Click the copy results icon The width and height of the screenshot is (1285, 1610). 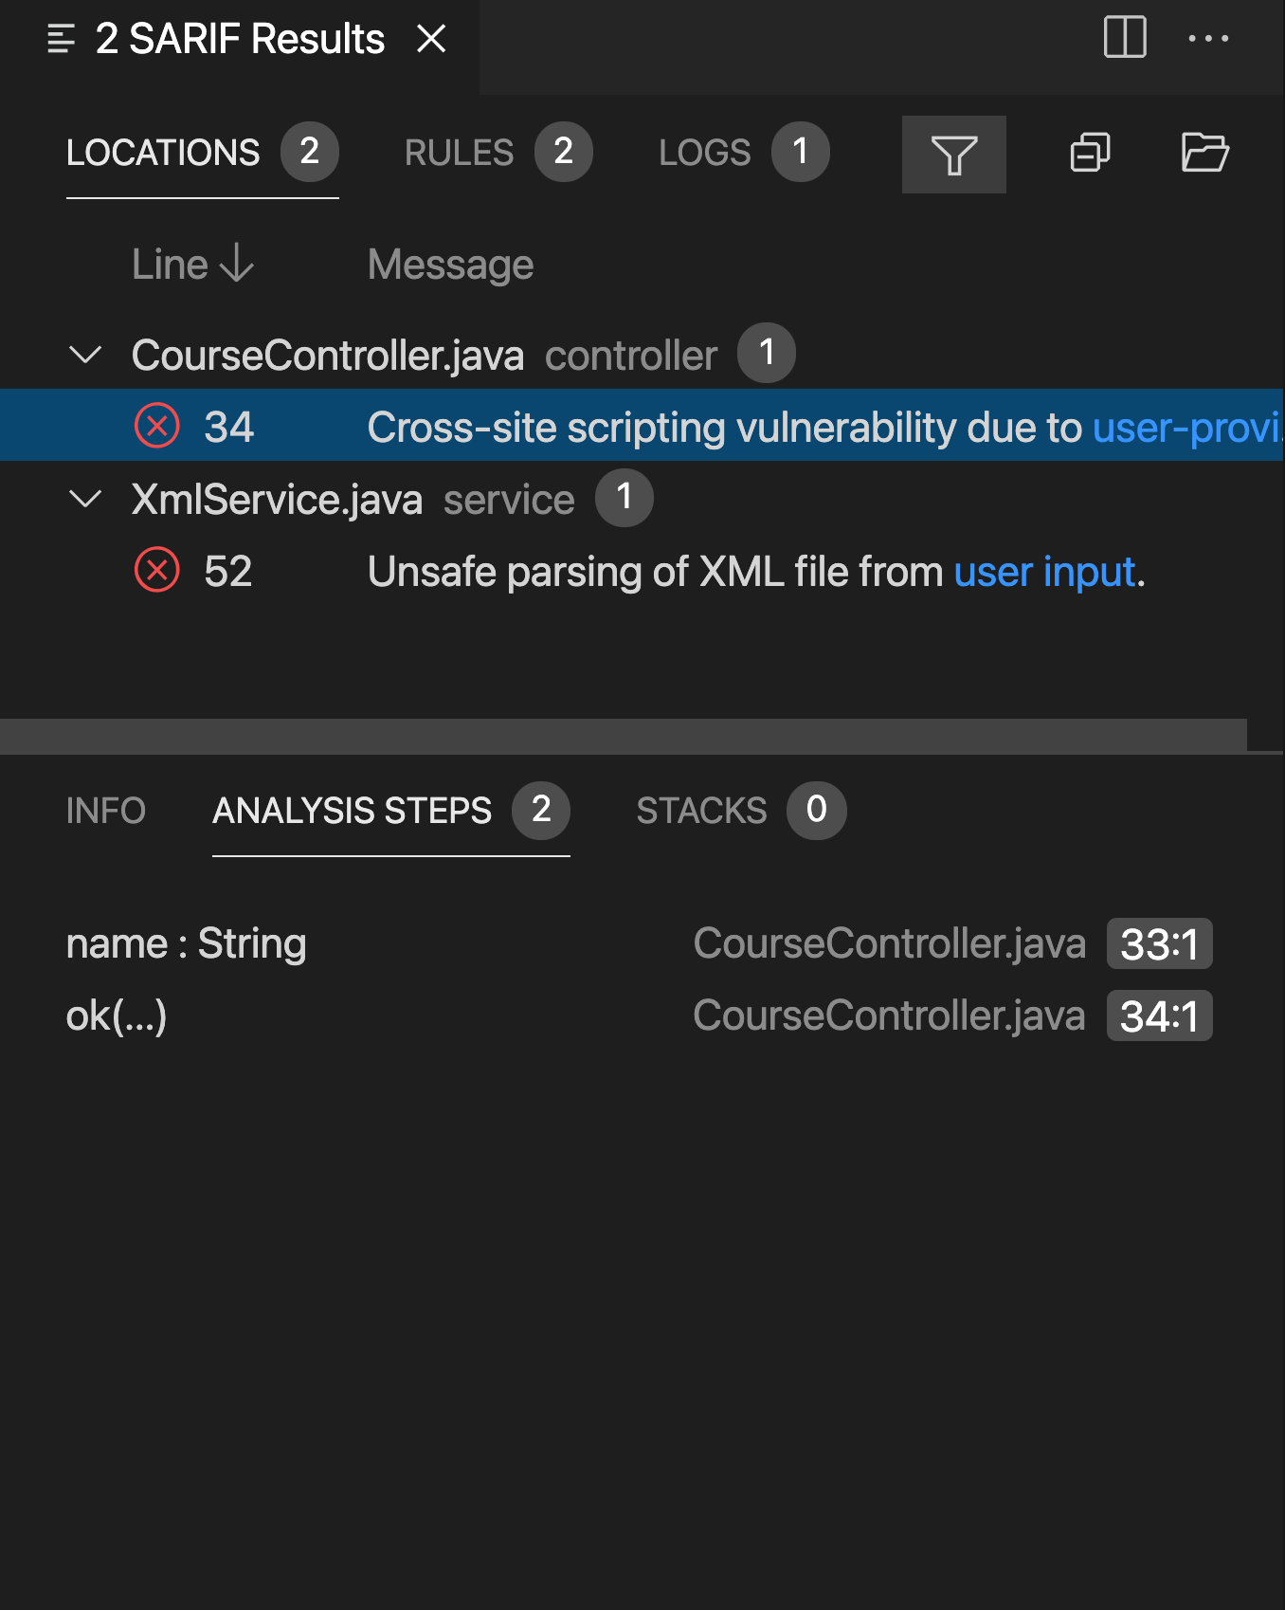[1090, 154]
